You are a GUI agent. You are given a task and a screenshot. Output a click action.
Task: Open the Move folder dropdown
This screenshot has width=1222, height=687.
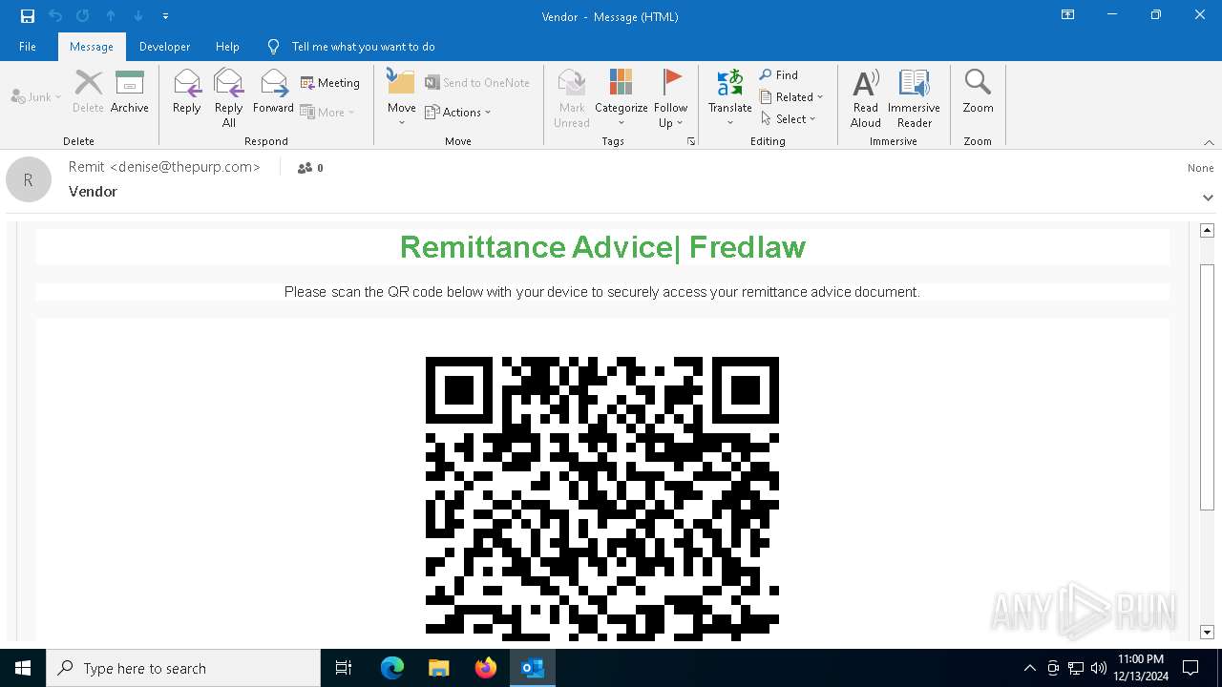(x=402, y=97)
